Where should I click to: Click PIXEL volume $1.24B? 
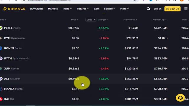[133, 28]
